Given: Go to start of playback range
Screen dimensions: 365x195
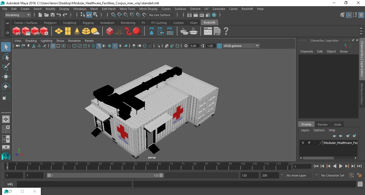Looking at the screenshot, I should 316,166.
